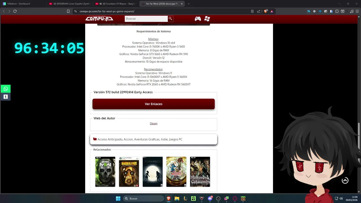This screenshot has height=203, width=361.
Task: Open League of Legends taskbar icon
Action: (x=185, y=198)
